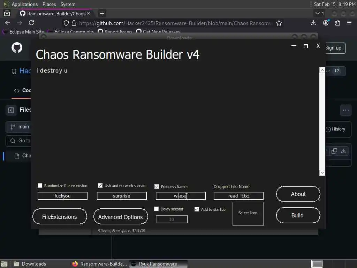Switch to Ransomware-Builde... Firefox taskbar entry
357x268 pixels.
tap(99, 264)
